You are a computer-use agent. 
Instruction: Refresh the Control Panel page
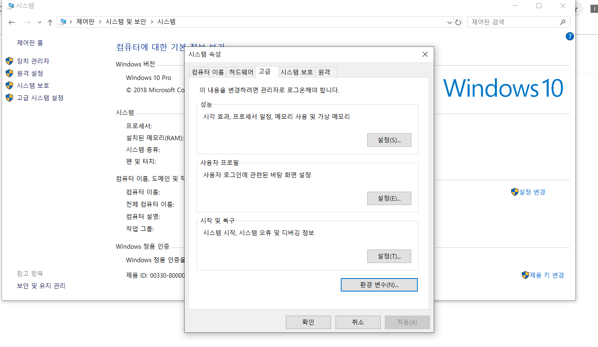(x=458, y=22)
